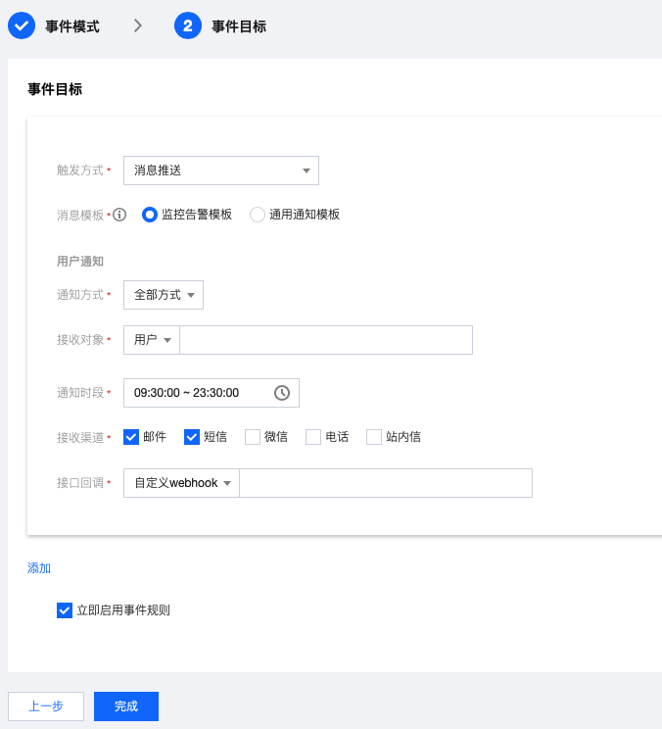Expand the 全部方式 notification dropdown
Image resolution: width=662 pixels, height=729 pixels.
coord(164,295)
